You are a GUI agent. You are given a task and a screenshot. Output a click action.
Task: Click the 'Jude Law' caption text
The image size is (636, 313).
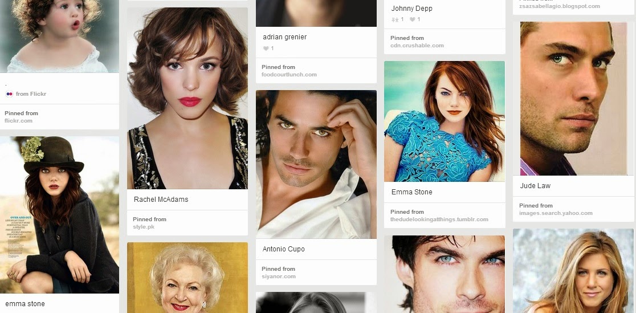click(x=535, y=186)
